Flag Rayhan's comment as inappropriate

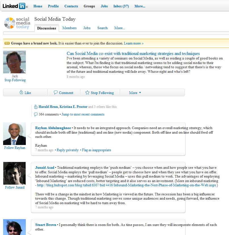coord(96,150)
